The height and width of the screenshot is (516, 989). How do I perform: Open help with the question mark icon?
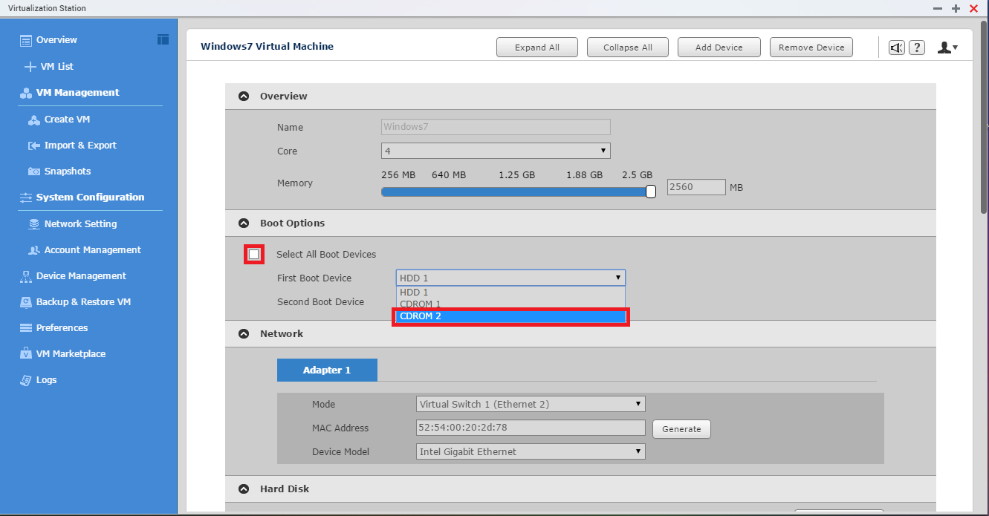point(917,48)
